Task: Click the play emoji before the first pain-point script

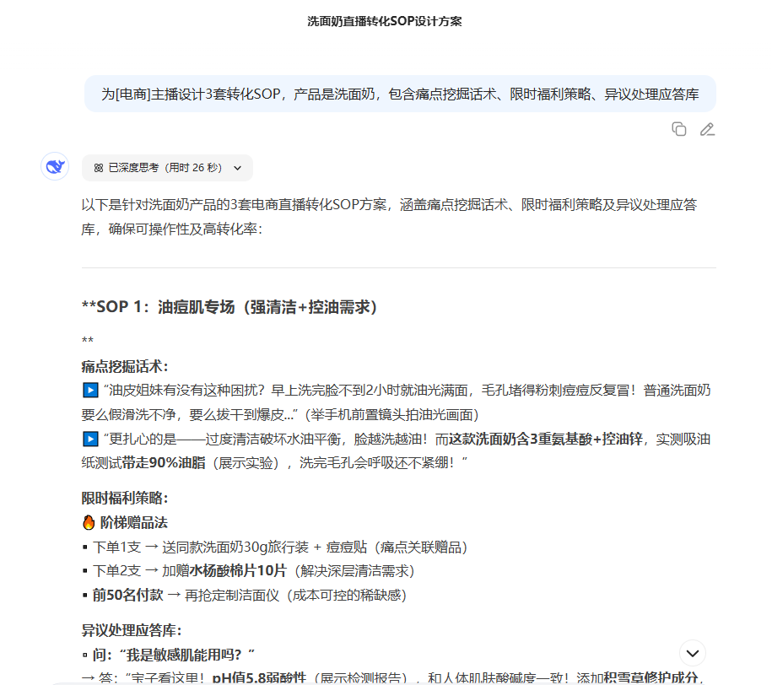Action: coord(89,391)
